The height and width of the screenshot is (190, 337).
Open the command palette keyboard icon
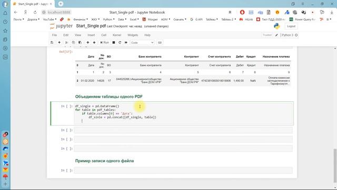pyautogui.click(x=160, y=42)
